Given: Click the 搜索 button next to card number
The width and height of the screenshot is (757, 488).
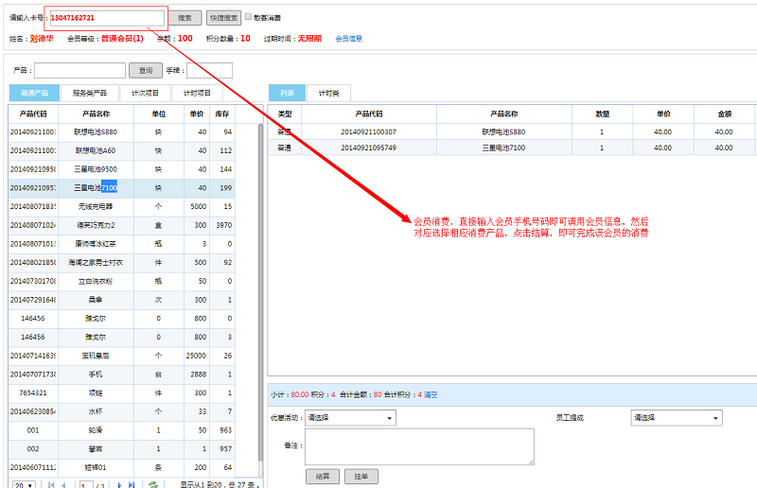Looking at the screenshot, I should coord(185,17).
